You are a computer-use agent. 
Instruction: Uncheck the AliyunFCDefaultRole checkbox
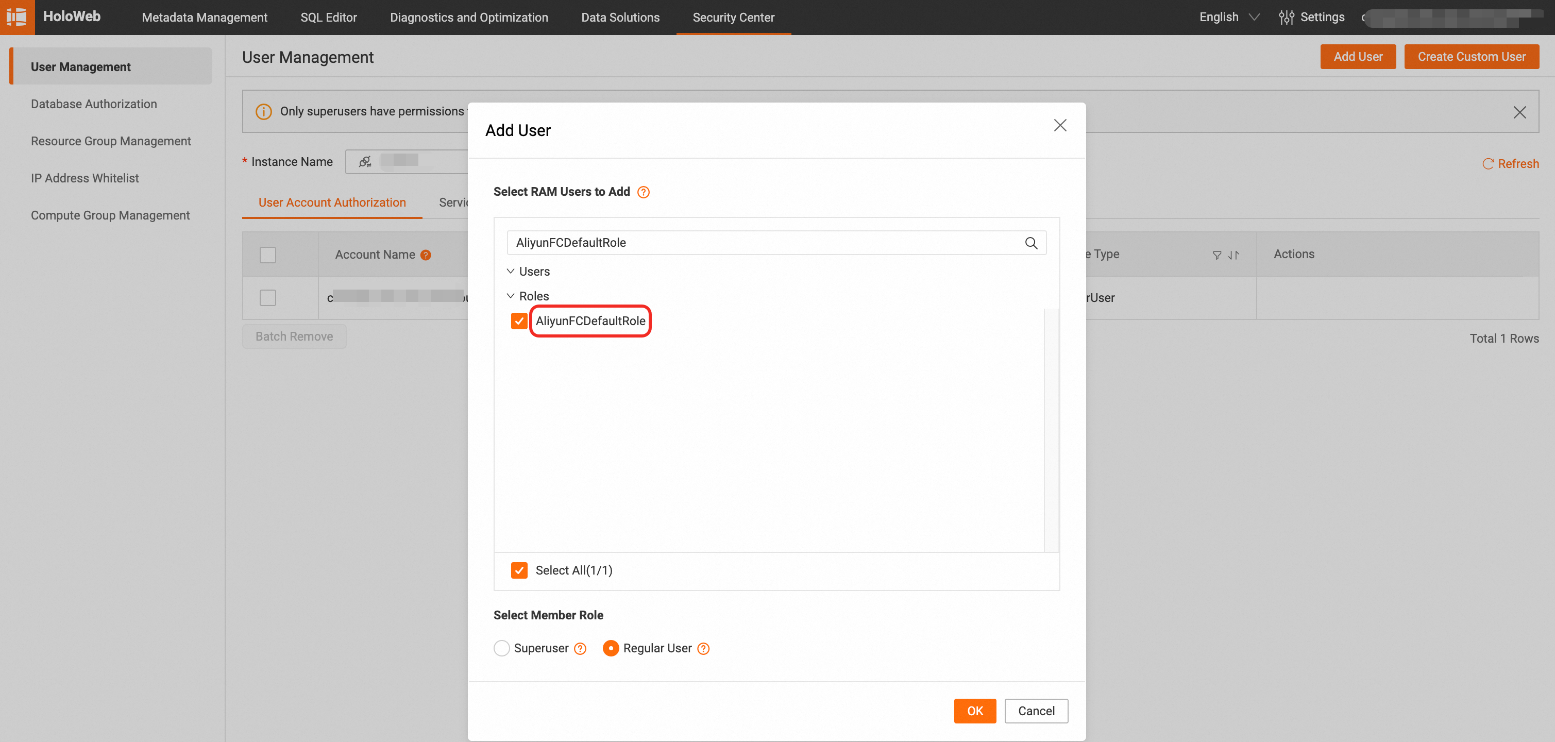pos(518,321)
